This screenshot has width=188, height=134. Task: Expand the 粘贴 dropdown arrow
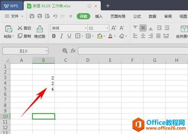tap(13, 36)
